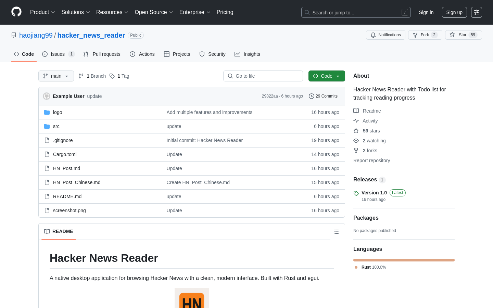Expand the Solutions menu

tap(76, 12)
